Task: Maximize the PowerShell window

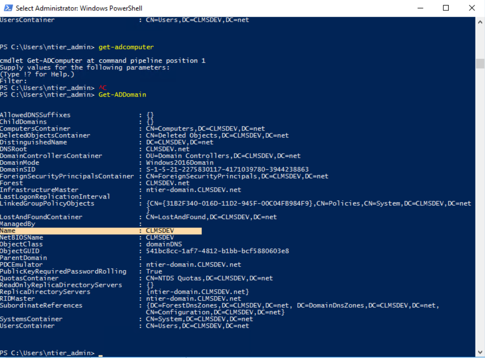Action: click(x=446, y=8)
